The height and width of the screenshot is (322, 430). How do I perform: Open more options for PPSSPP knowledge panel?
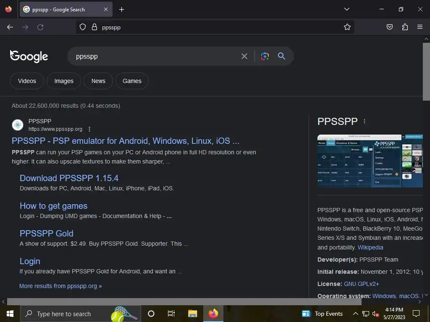coord(364,121)
